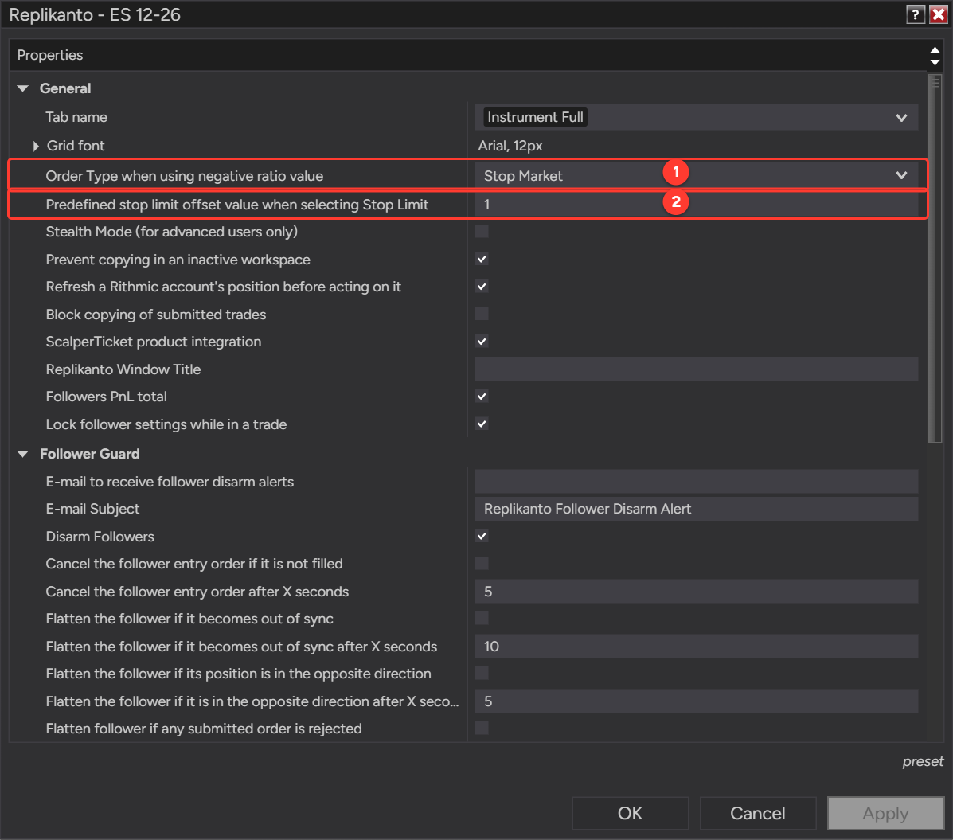The width and height of the screenshot is (953, 840).
Task: Edit the predefined stop limit offset value
Action: 697,204
